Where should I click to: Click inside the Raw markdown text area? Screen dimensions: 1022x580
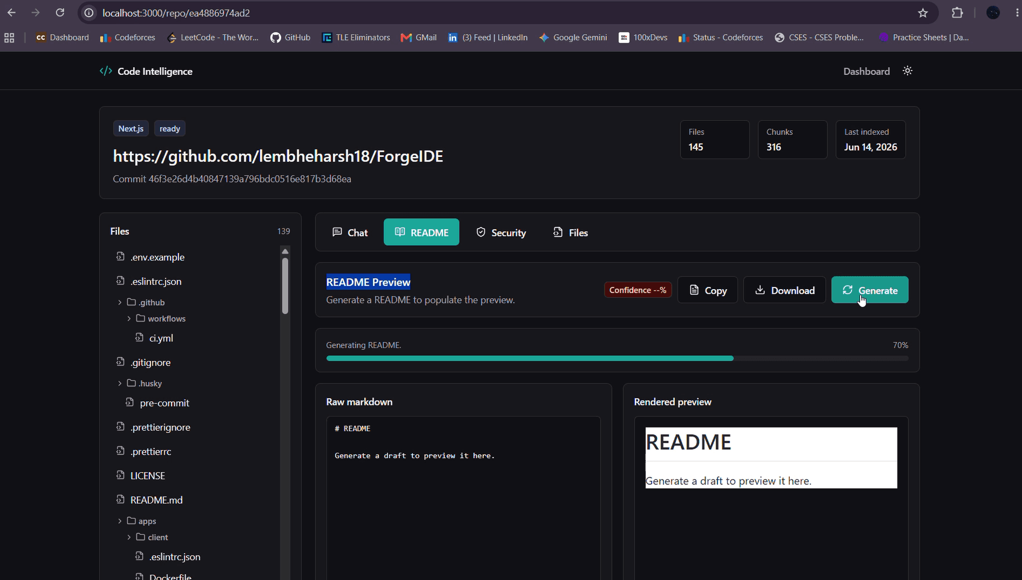pyautogui.click(x=463, y=497)
